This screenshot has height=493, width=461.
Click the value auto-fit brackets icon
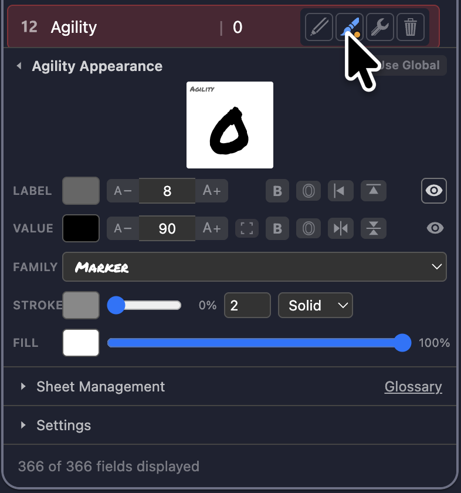pos(247,228)
